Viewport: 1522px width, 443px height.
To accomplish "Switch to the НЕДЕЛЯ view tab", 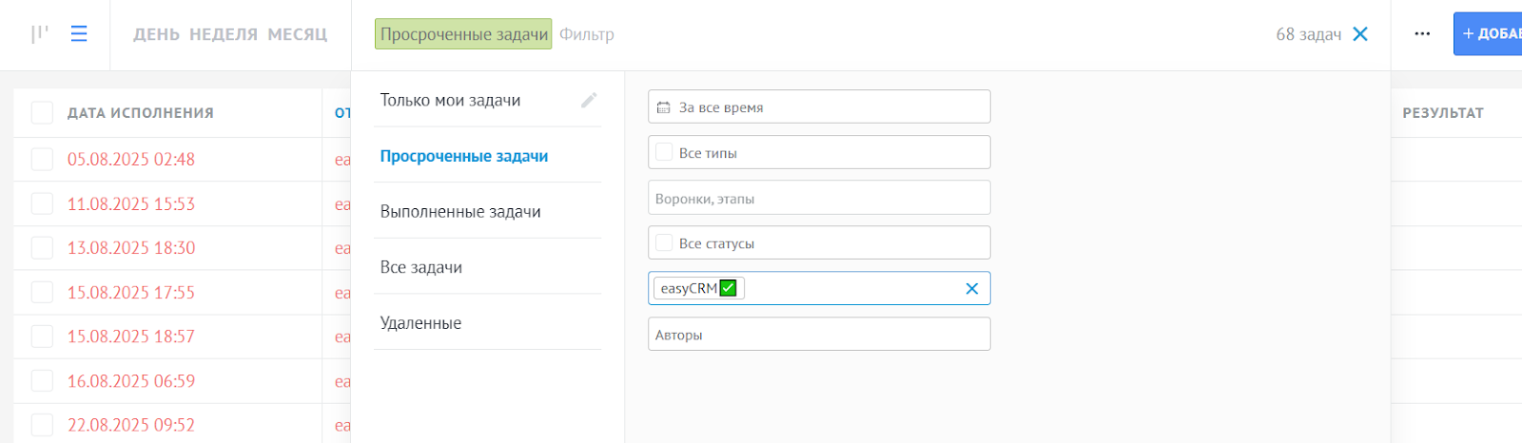I will [224, 34].
